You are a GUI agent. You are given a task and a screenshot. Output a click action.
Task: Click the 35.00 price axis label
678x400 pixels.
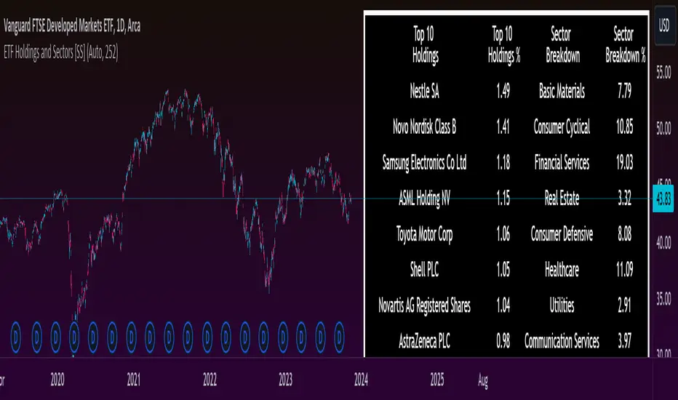[x=663, y=299]
